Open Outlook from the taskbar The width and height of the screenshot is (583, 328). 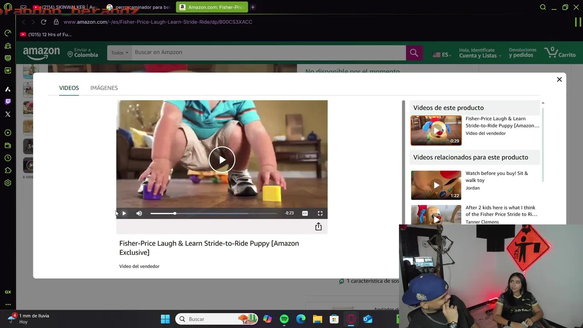coord(368,319)
